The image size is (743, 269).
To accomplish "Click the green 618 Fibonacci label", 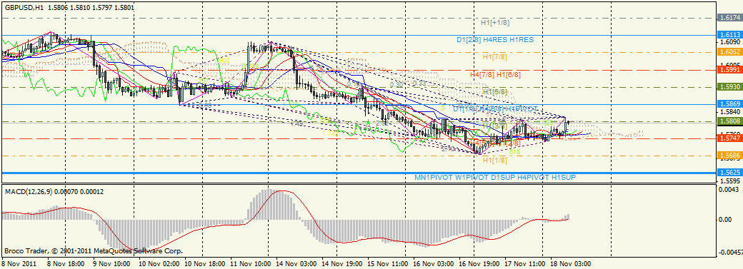I will [514, 152].
